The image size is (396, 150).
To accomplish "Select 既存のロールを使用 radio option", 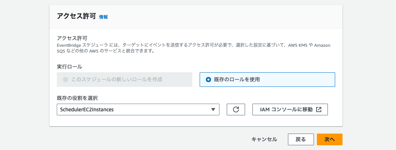I will pos(267,80).
